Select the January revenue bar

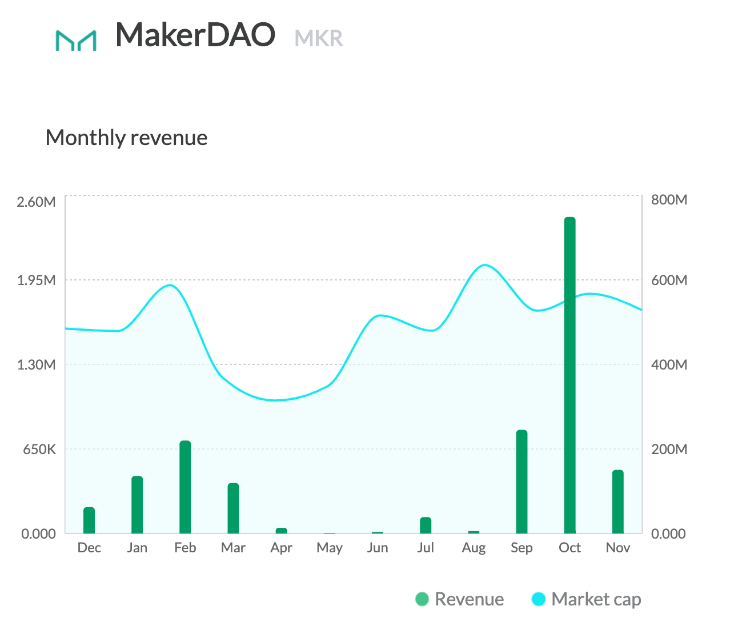(x=137, y=505)
